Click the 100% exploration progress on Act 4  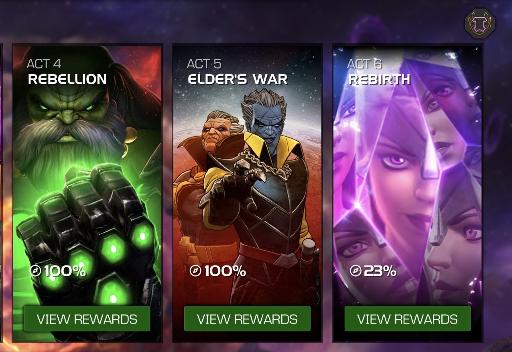click(65, 271)
